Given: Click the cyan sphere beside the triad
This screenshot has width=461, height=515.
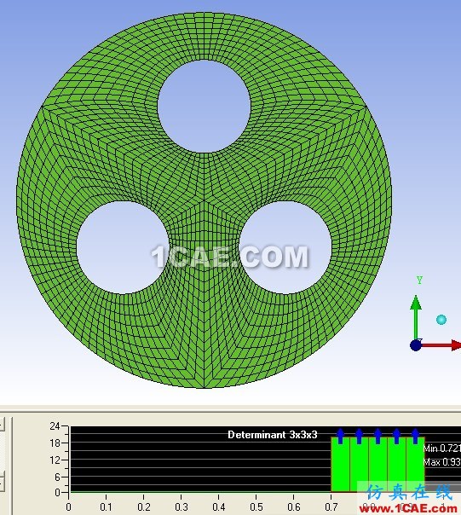Looking at the screenshot, I should (441, 320).
